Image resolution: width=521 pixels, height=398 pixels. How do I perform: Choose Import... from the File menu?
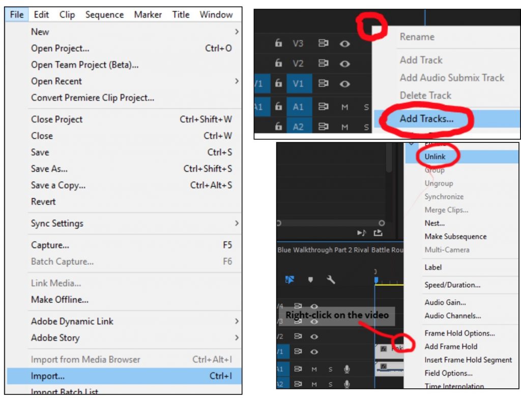point(48,377)
